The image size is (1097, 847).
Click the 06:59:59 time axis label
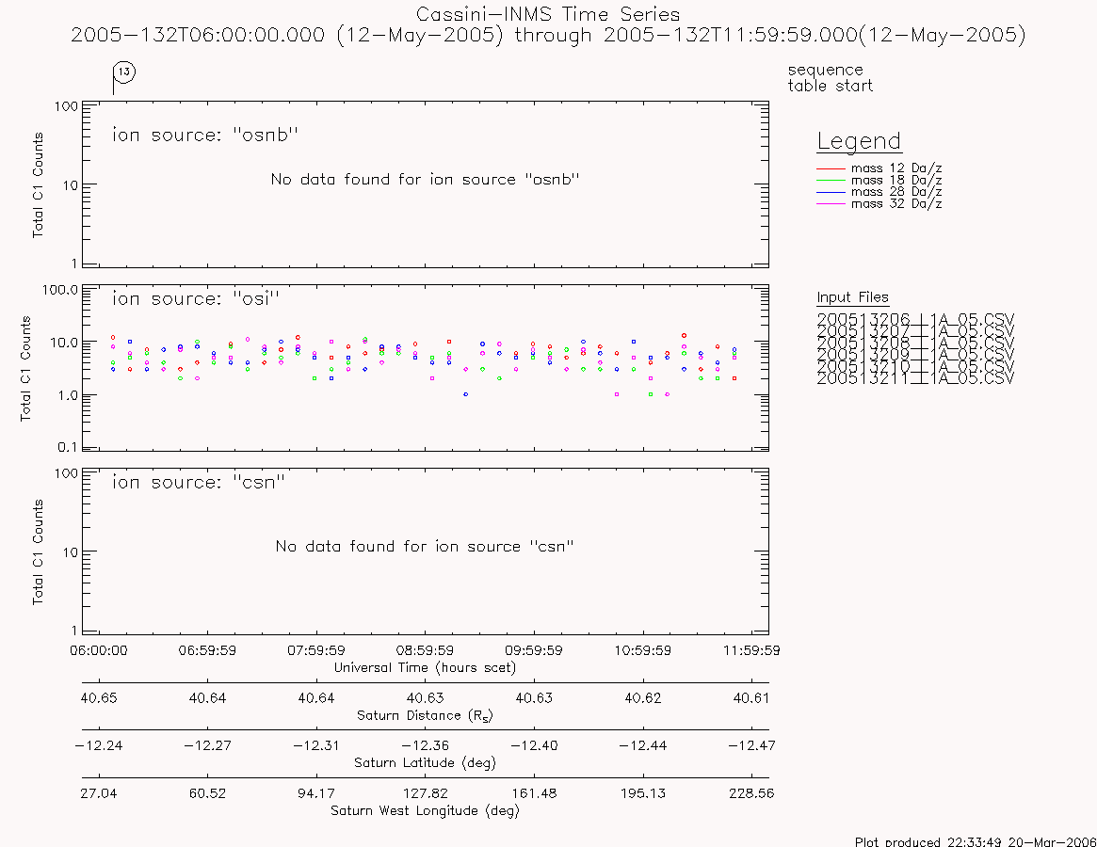click(208, 650)
